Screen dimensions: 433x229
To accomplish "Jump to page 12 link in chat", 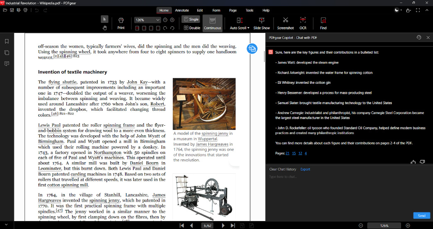I will tap(300, 153).
